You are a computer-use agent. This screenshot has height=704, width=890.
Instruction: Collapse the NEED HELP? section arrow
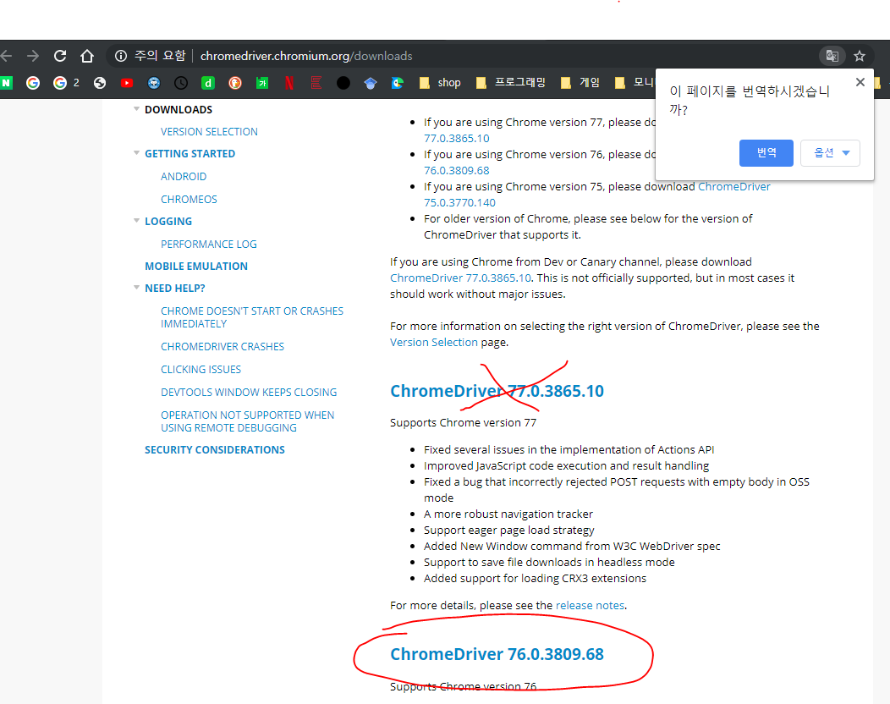click(136, 288)
